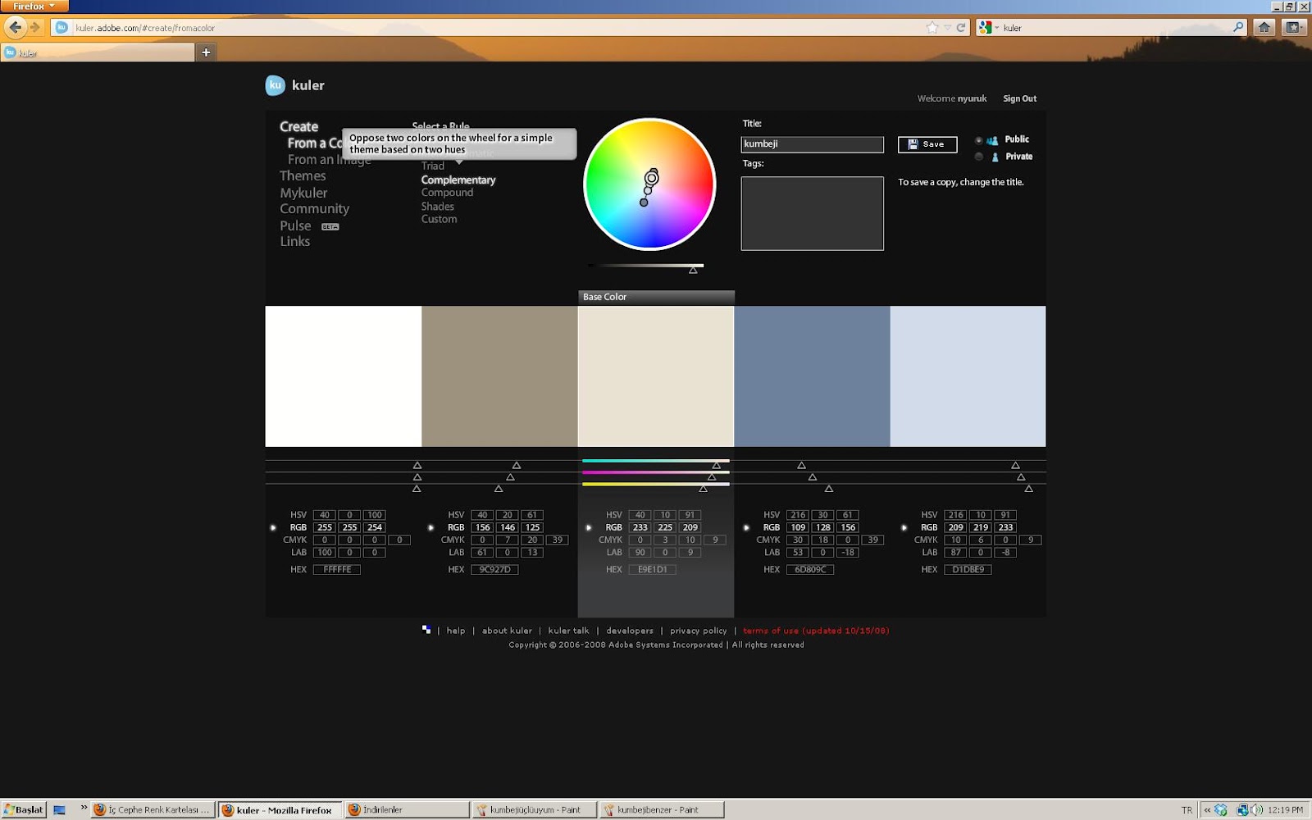Open the kuler talk link
Screen dimensions: 1312x820
point(568,631)
